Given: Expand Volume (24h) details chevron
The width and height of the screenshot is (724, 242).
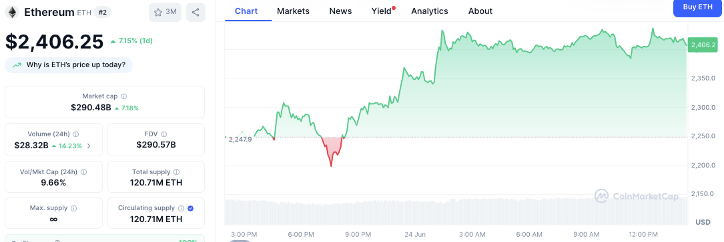Looking at the screenshot, I should click(89, 146).
